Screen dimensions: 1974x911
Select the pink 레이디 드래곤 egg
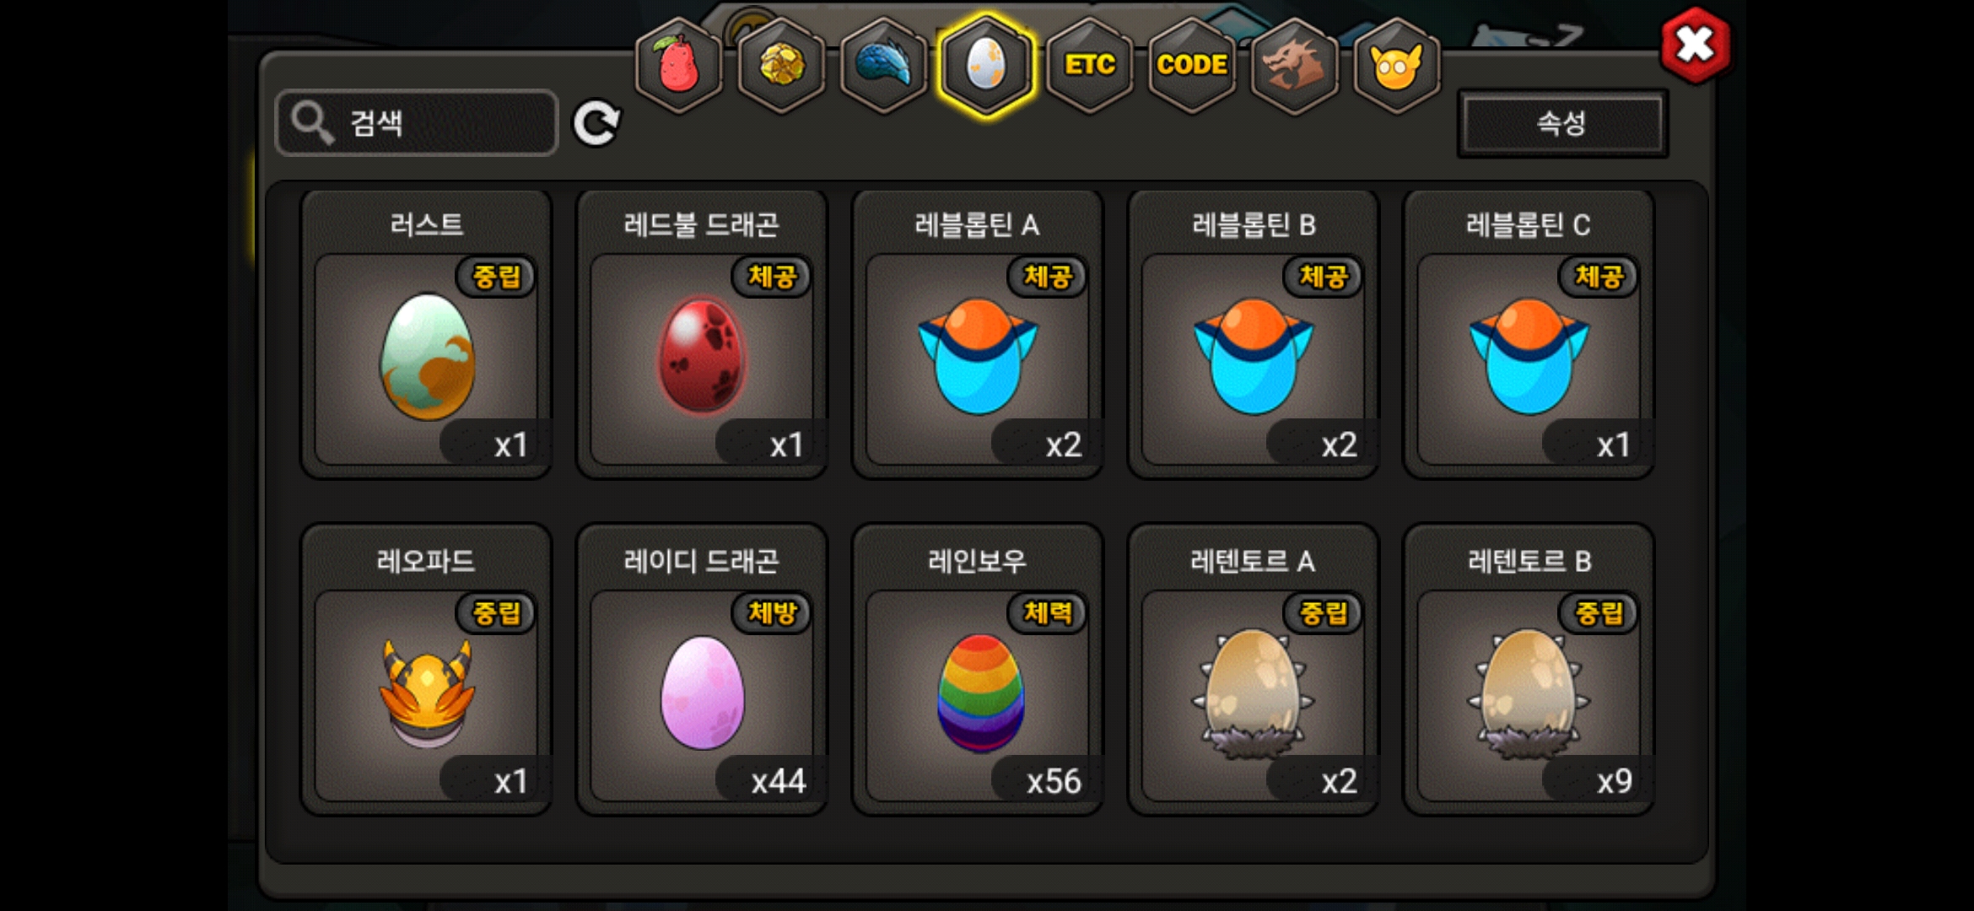[702, 670]
